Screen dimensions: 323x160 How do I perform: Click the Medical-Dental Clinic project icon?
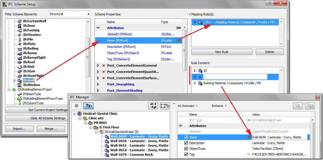click(x=79, y=114)
